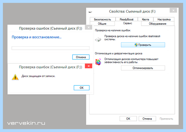
Task: Click the Свойства: Съемный диск (F:) title
Action: [132, 11]
